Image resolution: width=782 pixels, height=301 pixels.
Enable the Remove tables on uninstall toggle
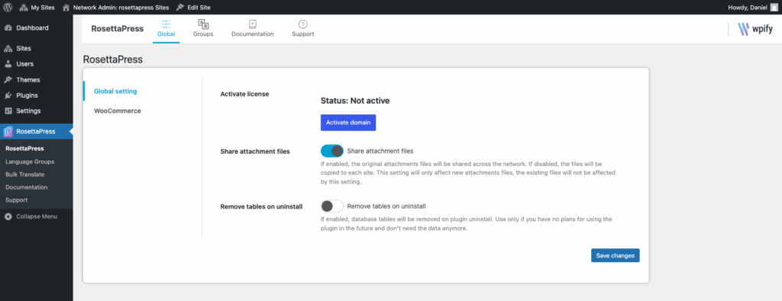coord(332,206)
